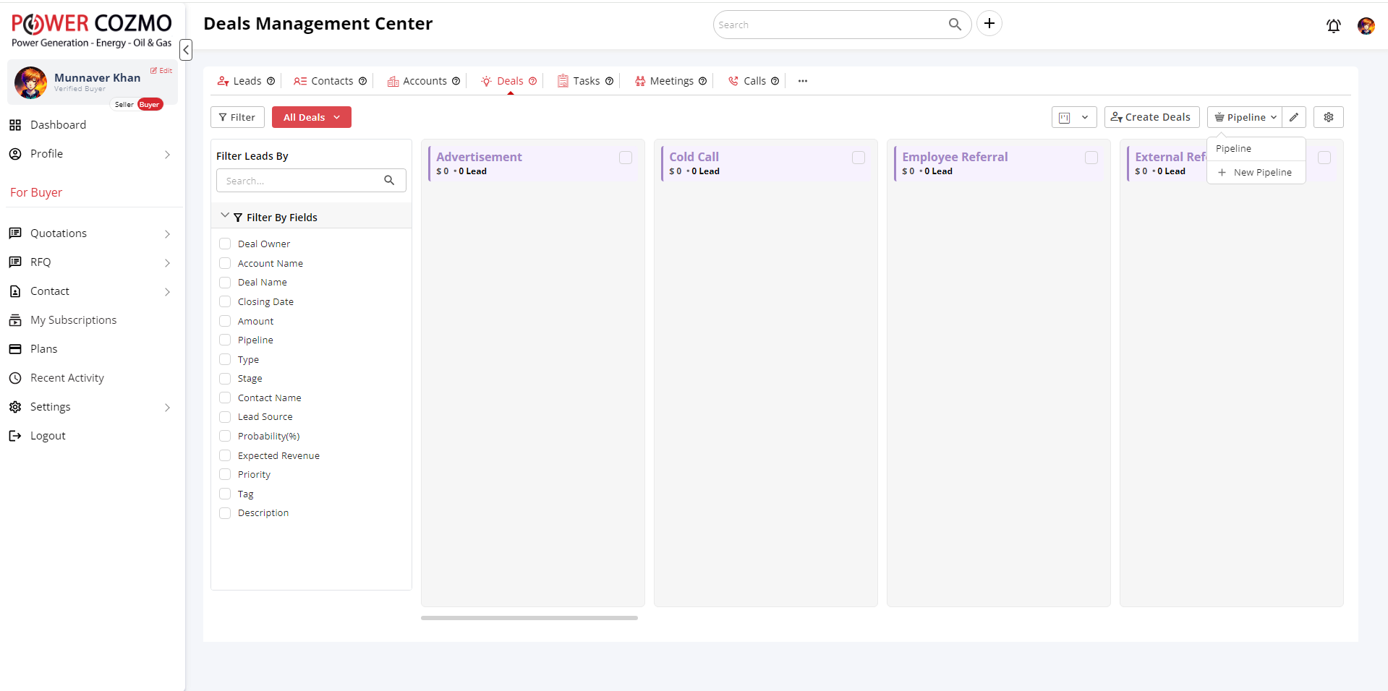Open the All Deals dropdown

coord(311,117)
